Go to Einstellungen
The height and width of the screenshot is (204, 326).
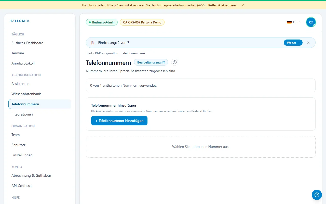(40, 155)
